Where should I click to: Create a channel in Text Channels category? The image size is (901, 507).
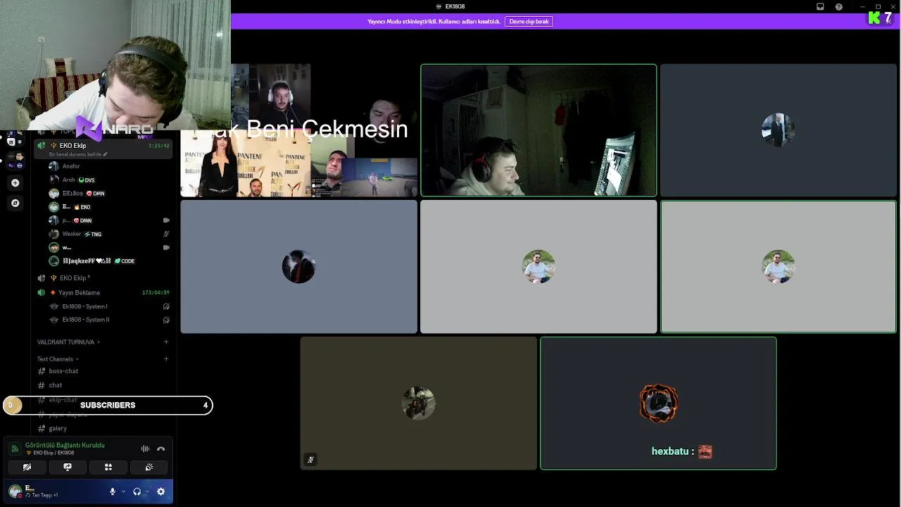[x=166, y=359]
